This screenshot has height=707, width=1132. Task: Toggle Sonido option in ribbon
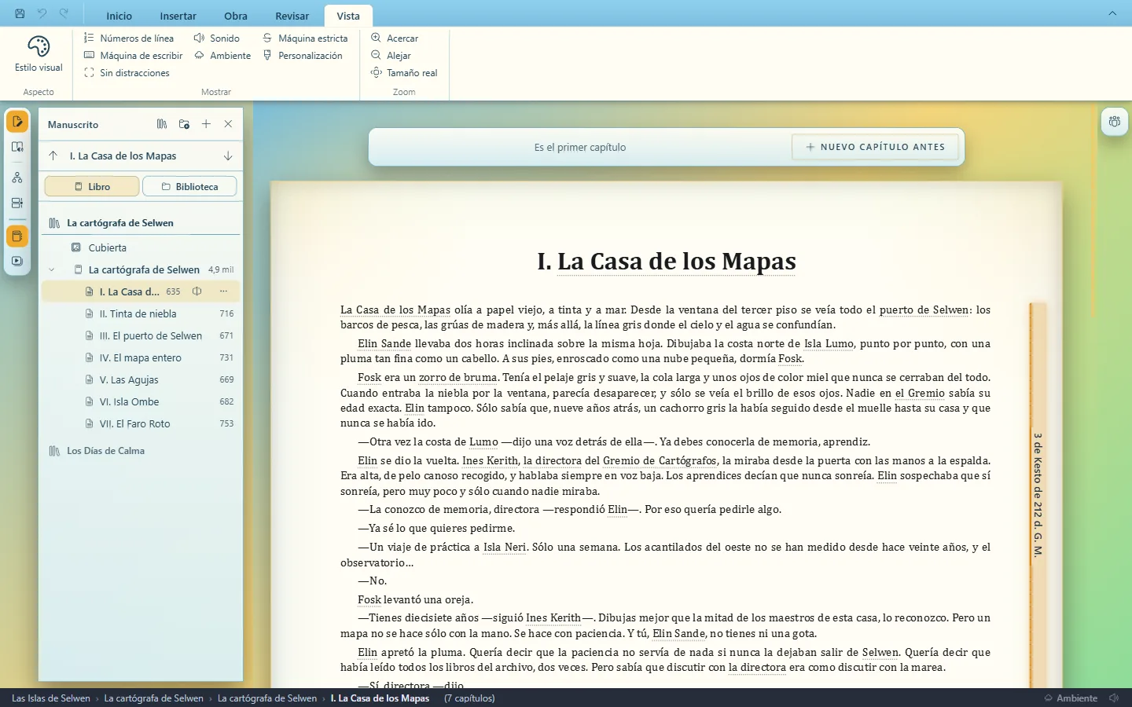217,38
